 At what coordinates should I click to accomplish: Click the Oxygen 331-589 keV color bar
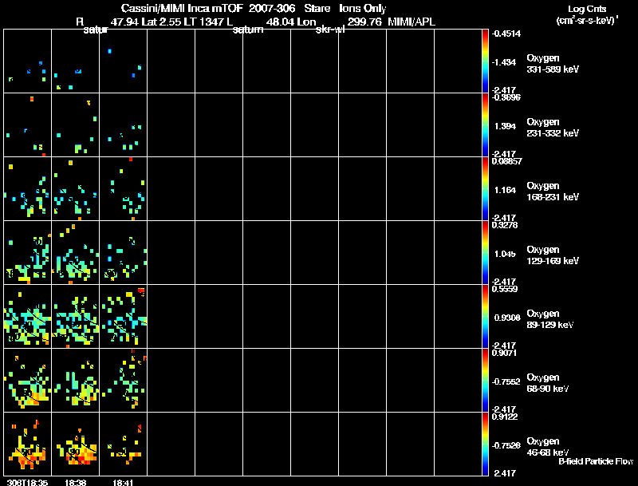(x=485, y=61)
